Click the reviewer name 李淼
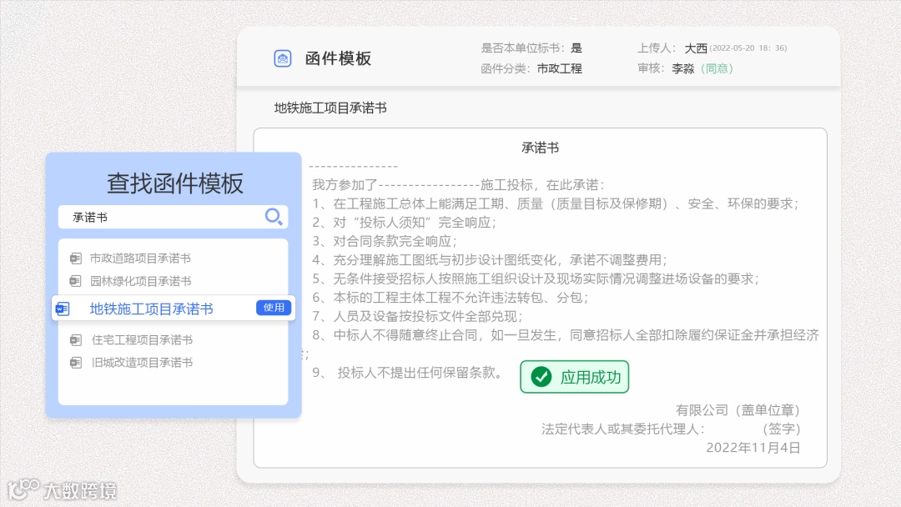The height and width of the screenshot is (507, 901). pyautogui.click(x=683, y=69)
